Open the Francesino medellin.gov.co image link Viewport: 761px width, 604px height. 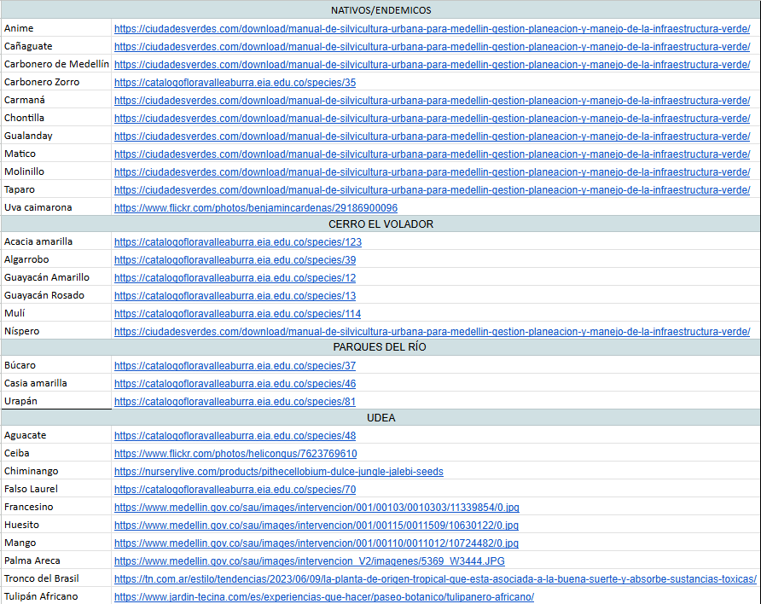coord(317,508)
